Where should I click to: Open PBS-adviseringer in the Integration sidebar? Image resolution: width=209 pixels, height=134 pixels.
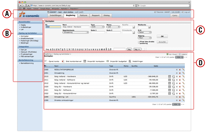[27, 57]
